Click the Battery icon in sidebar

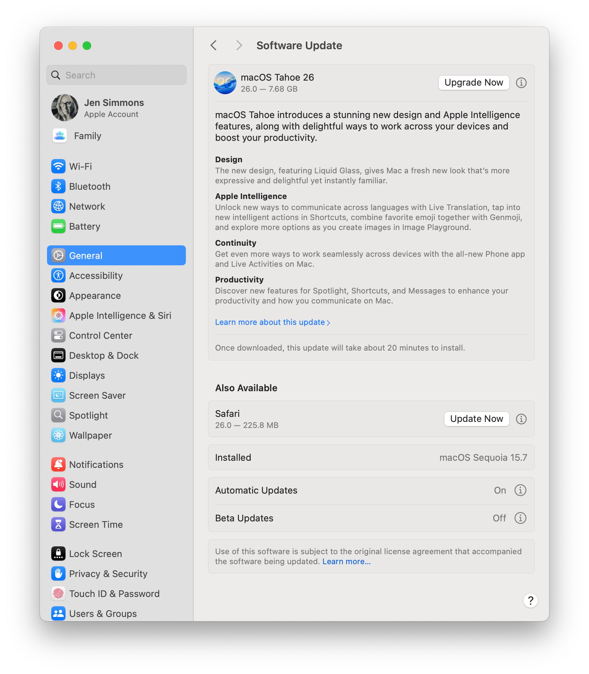[x=58, y=226]
